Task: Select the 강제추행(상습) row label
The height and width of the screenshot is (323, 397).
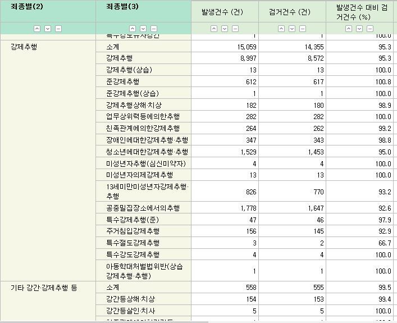Action: pos(129,70)
